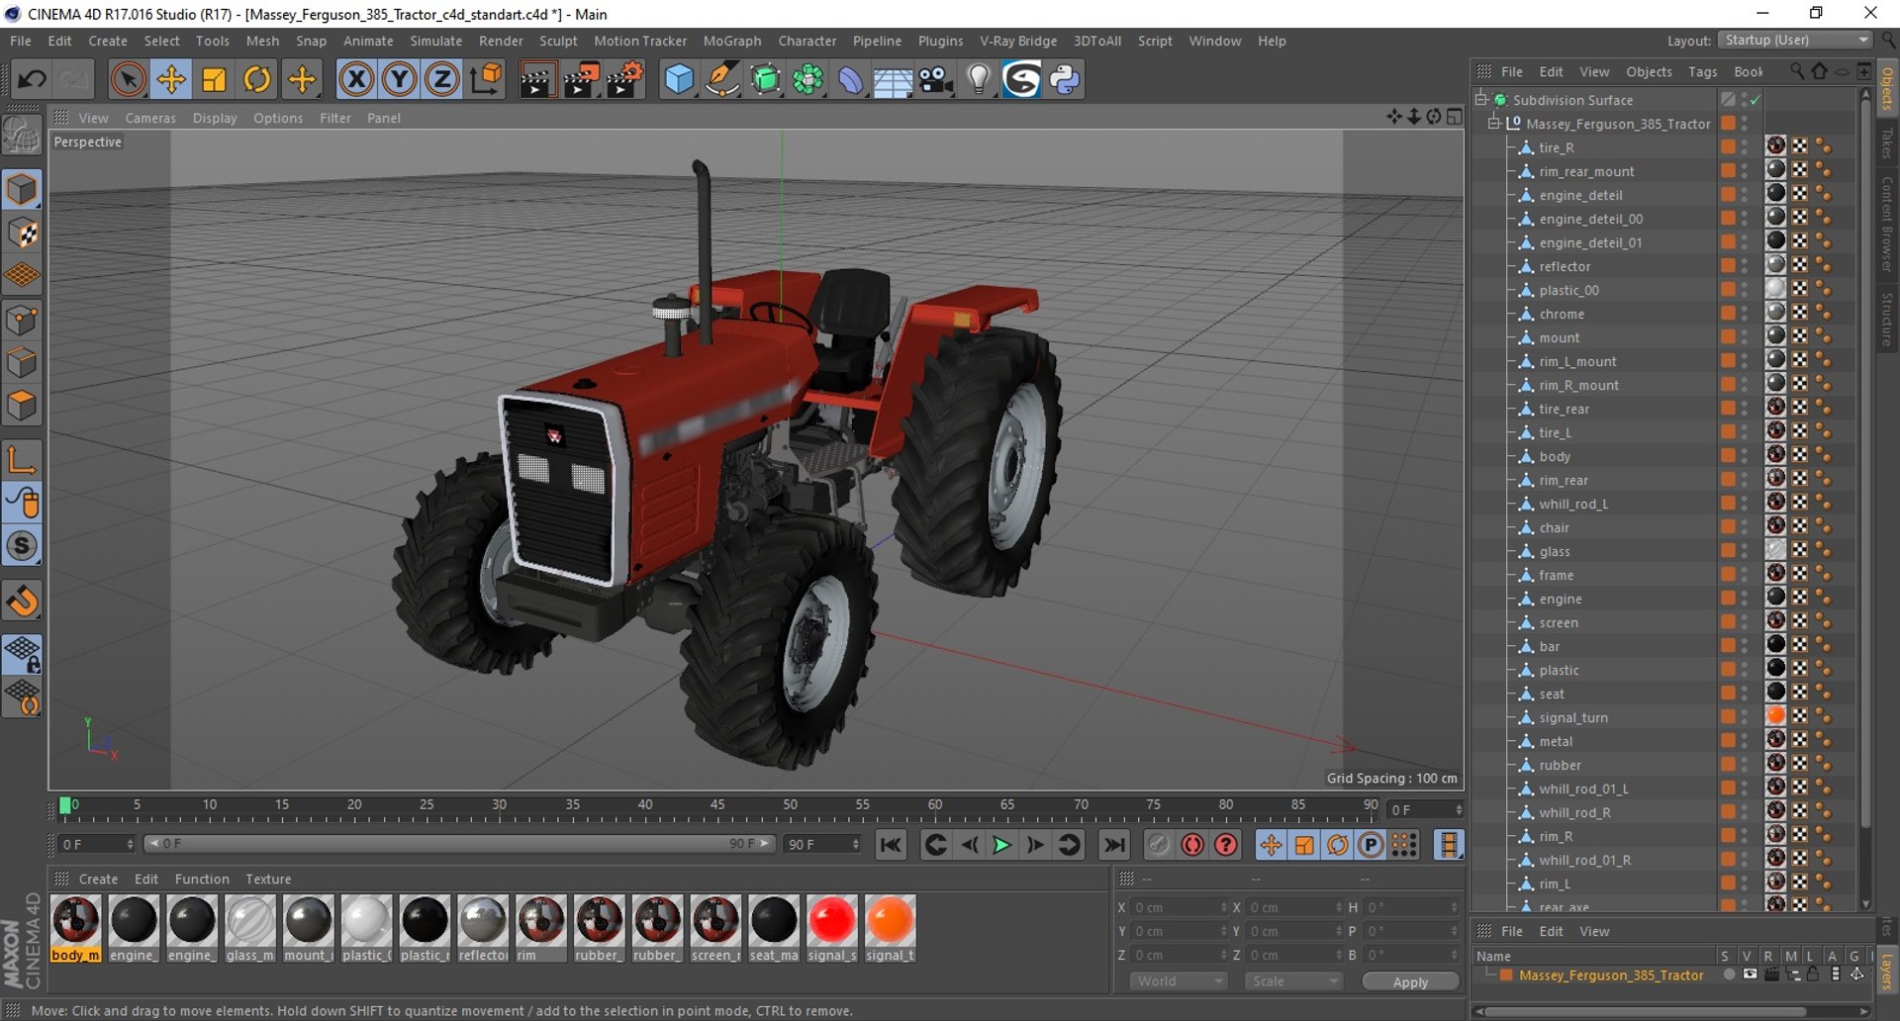
Task: Go to end of animation
Action: click(x=1114, y=845)
